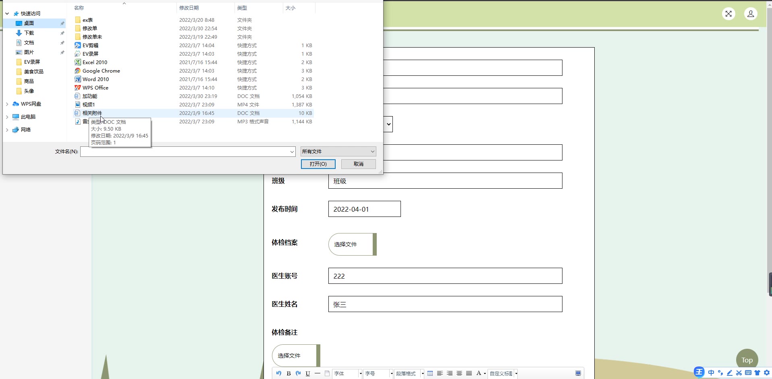Toggle the punctuation mode icon in the IME bar
Screen dimensions: 772x379
coord(720,373)
